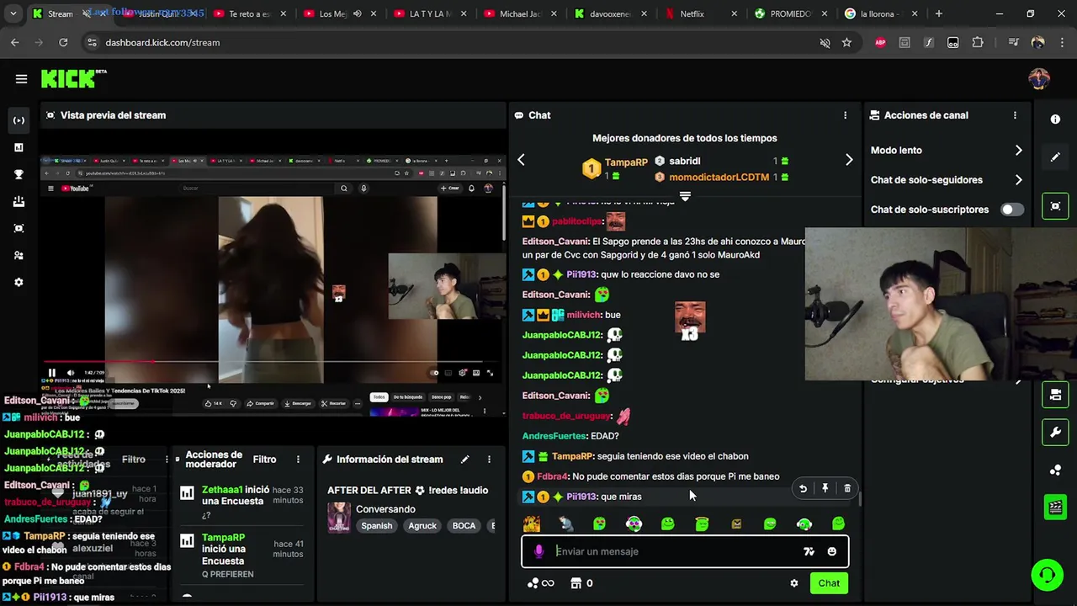This screenshot has width=1077, height=606.
Task: Toggle the stream preview widget in right toolbar
Action: coord(1055,206)
